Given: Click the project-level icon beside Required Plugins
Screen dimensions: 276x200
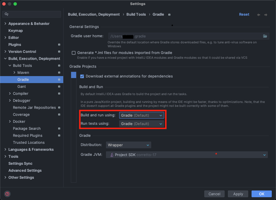Looking at the screenshot, I should click(x=59, y=136).
